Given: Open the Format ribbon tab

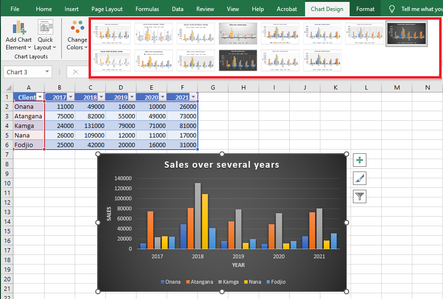Looking at the screenshot, I should click(365, 9).
